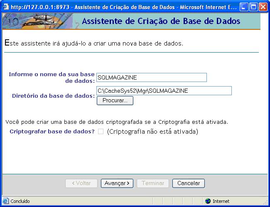The height and width of the screenshot is (207, 270).
Task: Click the Avançar button
Action: 117,183
